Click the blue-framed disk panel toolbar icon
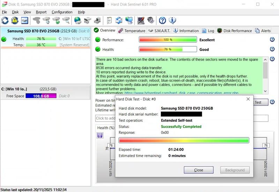The image size is (279, 192). (24, 20)
